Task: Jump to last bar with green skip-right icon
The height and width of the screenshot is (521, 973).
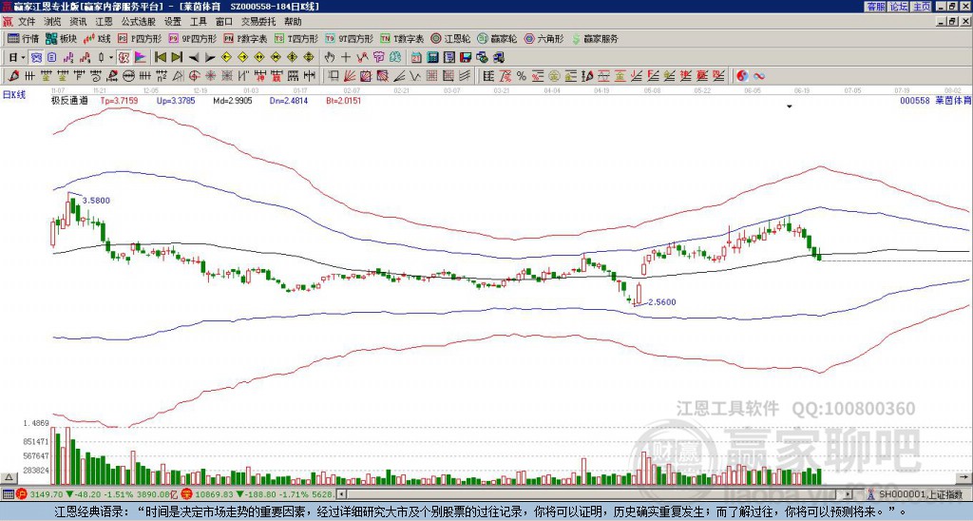Action: pyautogui.click(x=177, y=57)
